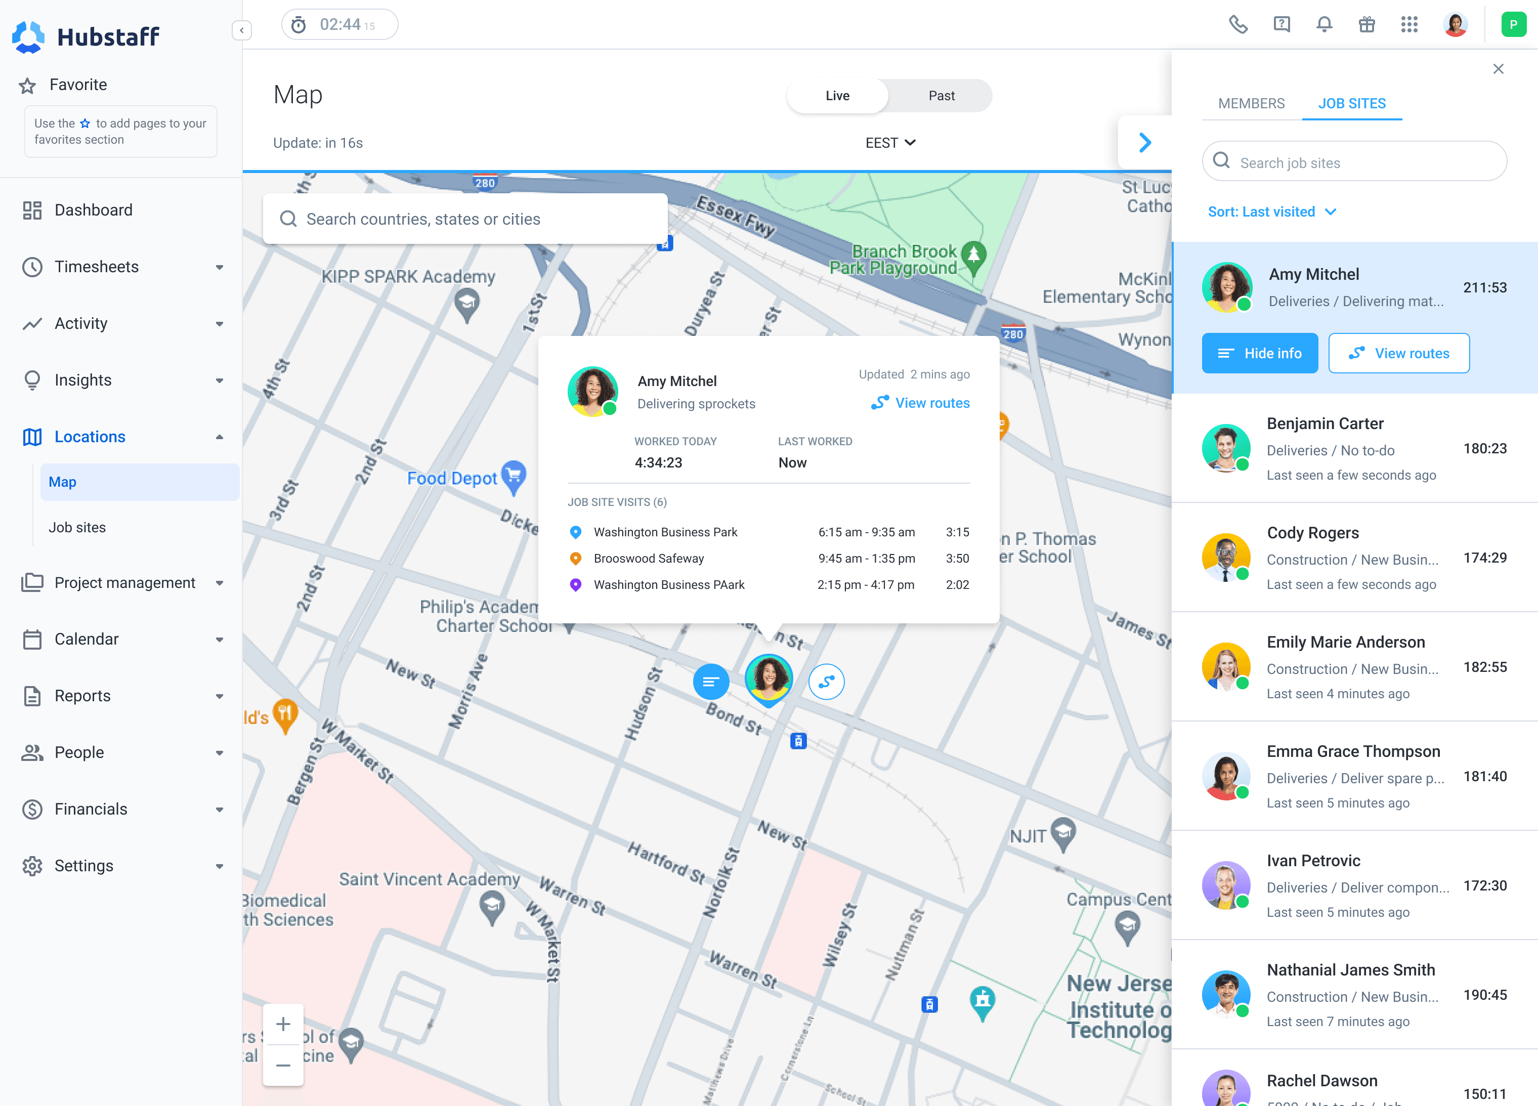This screenshot has width=1538, height=1106.
Task: Click View routes button in side panel
Action: point(1399,353)
